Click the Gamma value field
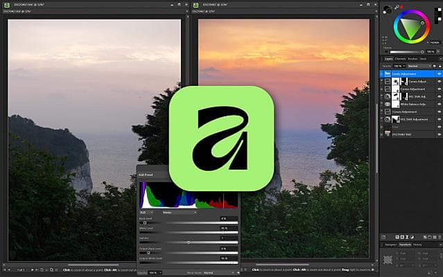The image size is (443, 277). pyautogui.click(x=229, y=238)
